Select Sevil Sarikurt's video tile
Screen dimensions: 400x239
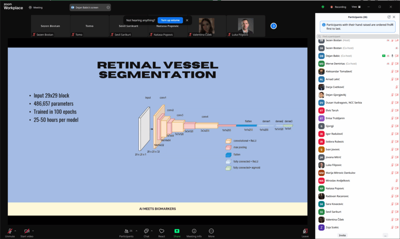coord(129,26)
